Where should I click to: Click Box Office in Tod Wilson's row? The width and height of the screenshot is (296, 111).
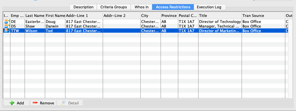[263, 31]
